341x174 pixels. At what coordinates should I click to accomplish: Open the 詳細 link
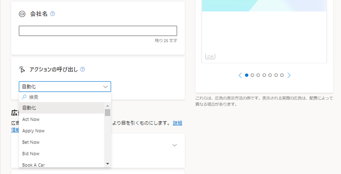tap(177, 123)
